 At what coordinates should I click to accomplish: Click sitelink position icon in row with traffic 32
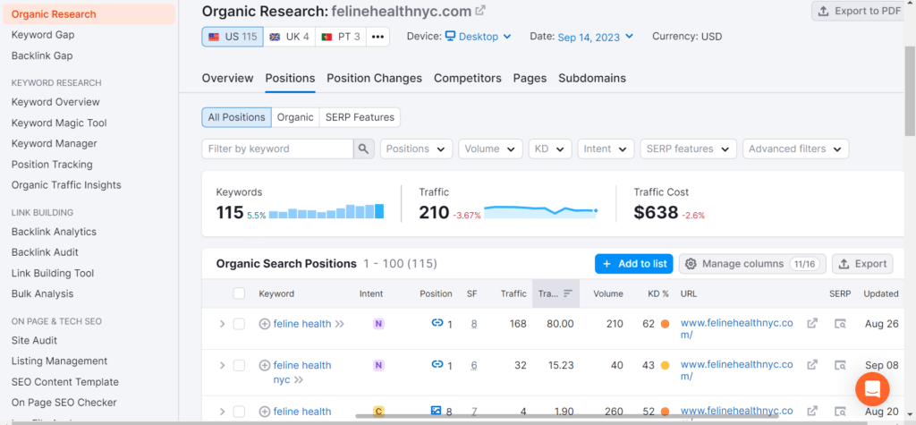click(x=437, y=364)
